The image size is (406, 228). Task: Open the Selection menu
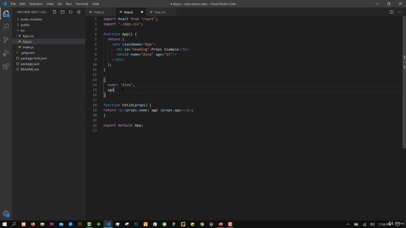click(x=36, y=4)
